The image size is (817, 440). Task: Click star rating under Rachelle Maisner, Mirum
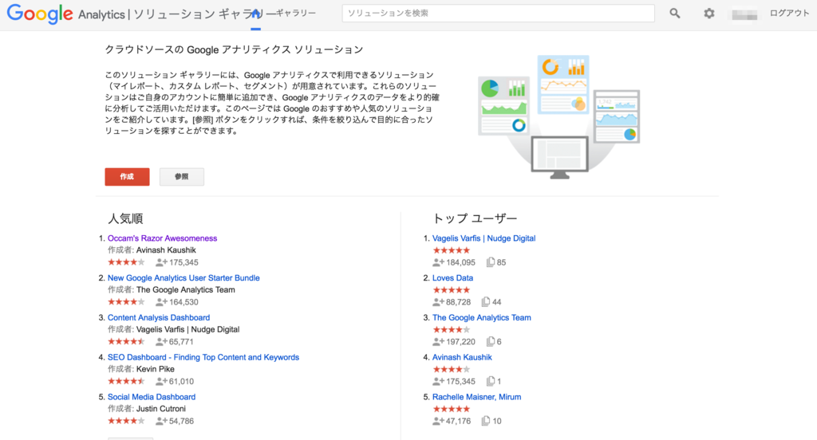(452, 409)
